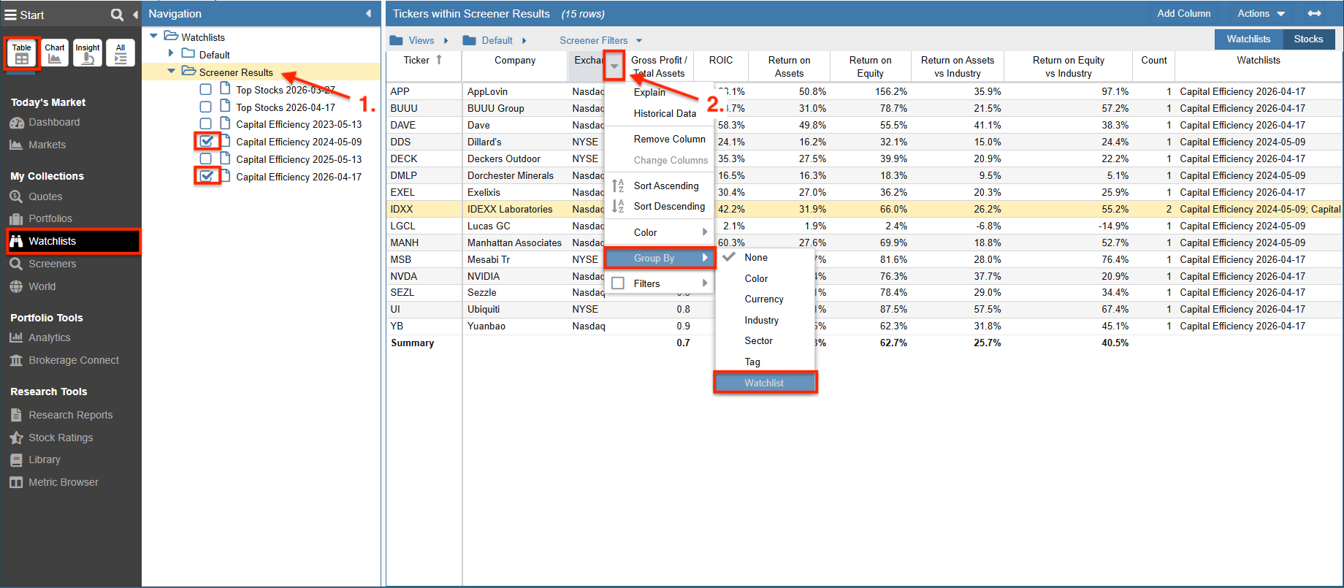Uncheck Capital Efficiency 2024-05-09 watchlist
This screenshot has height=588, width=1344.
click(207, 141)
